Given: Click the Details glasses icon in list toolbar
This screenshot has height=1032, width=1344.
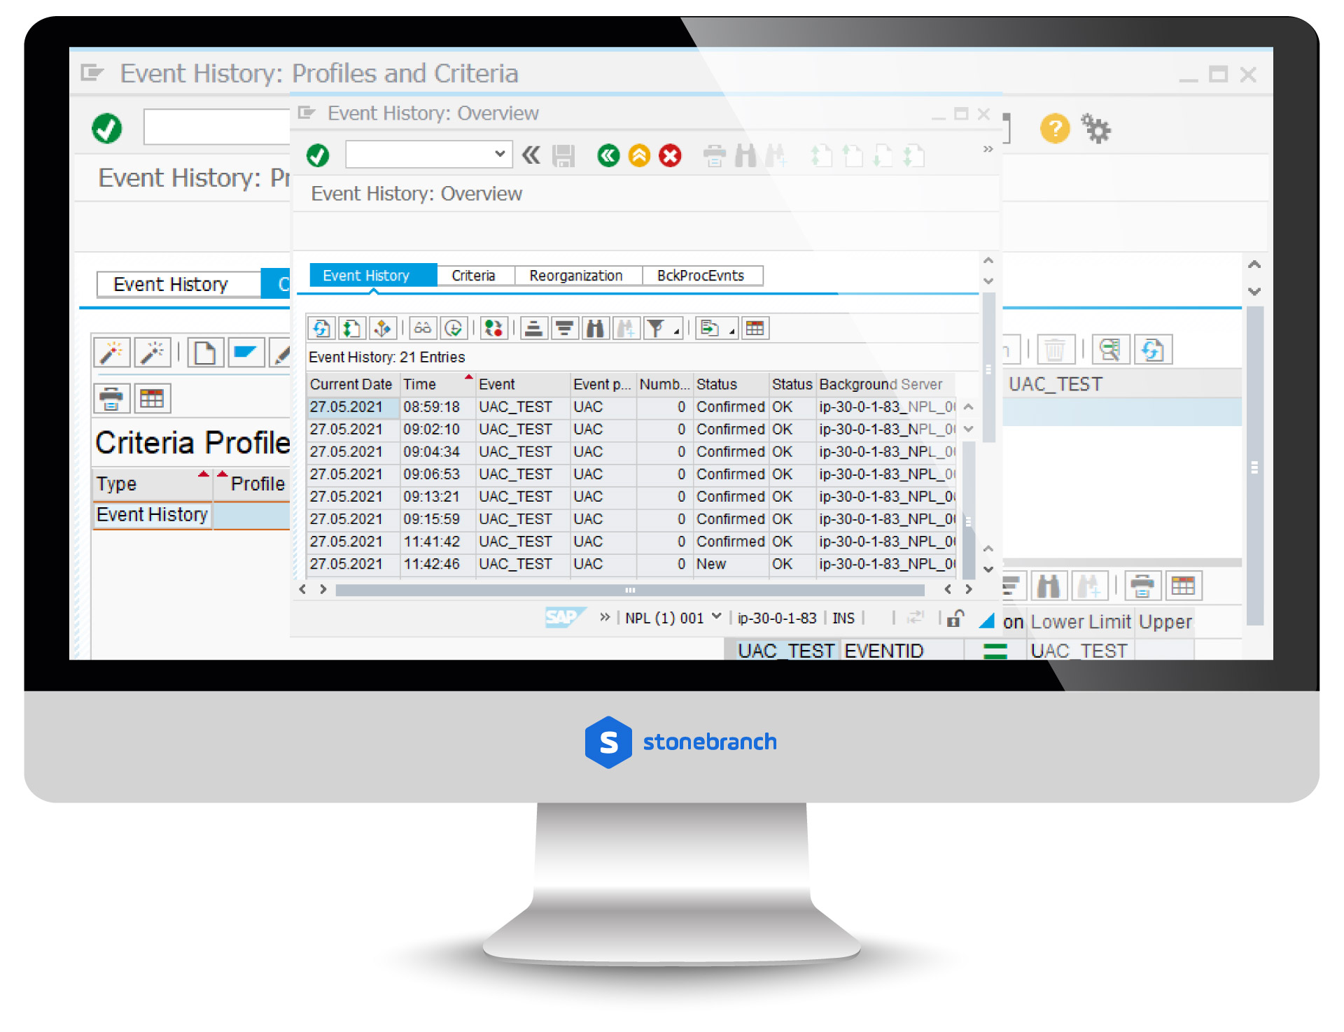Looking at the screenshot, I should click(423, 328).
